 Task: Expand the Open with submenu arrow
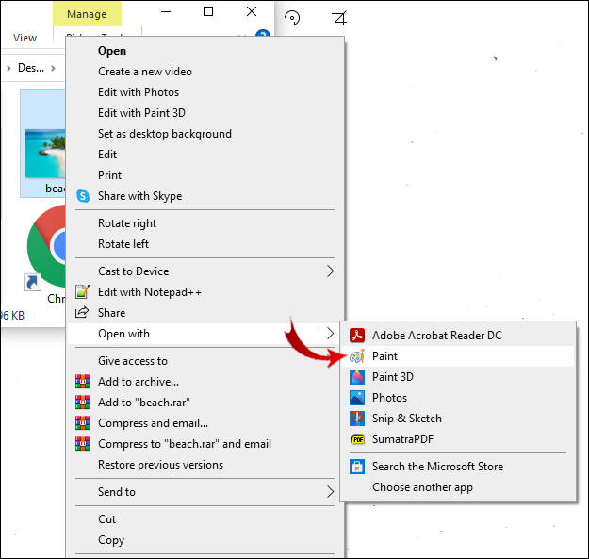click(330, 333)
